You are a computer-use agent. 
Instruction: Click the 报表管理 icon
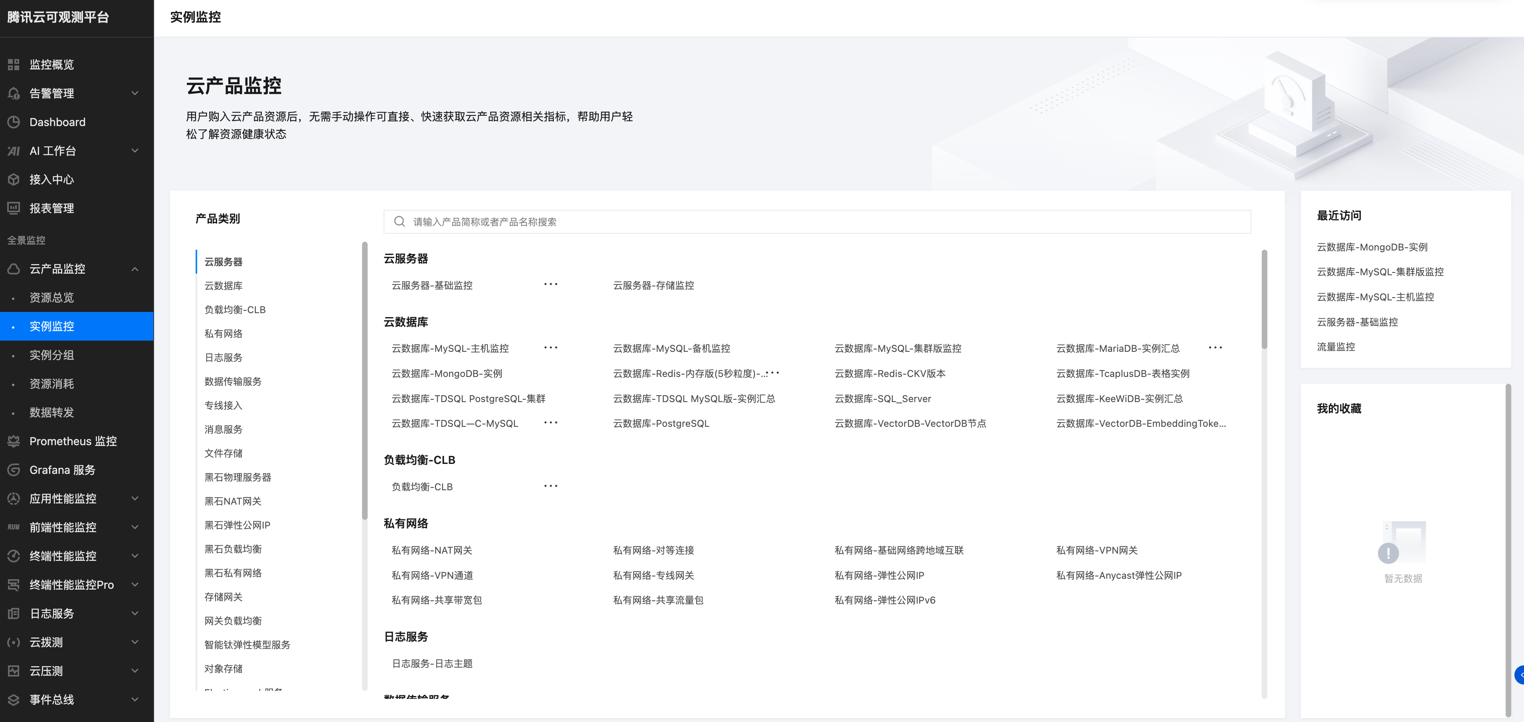pyautogui.click(x=14, y=208)
